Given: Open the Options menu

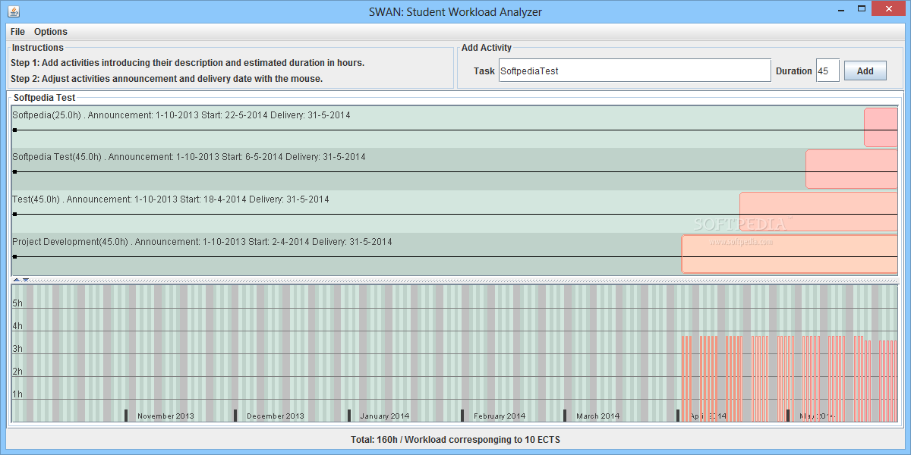Looking at the screenshot, I should click(x=51, y=32).
